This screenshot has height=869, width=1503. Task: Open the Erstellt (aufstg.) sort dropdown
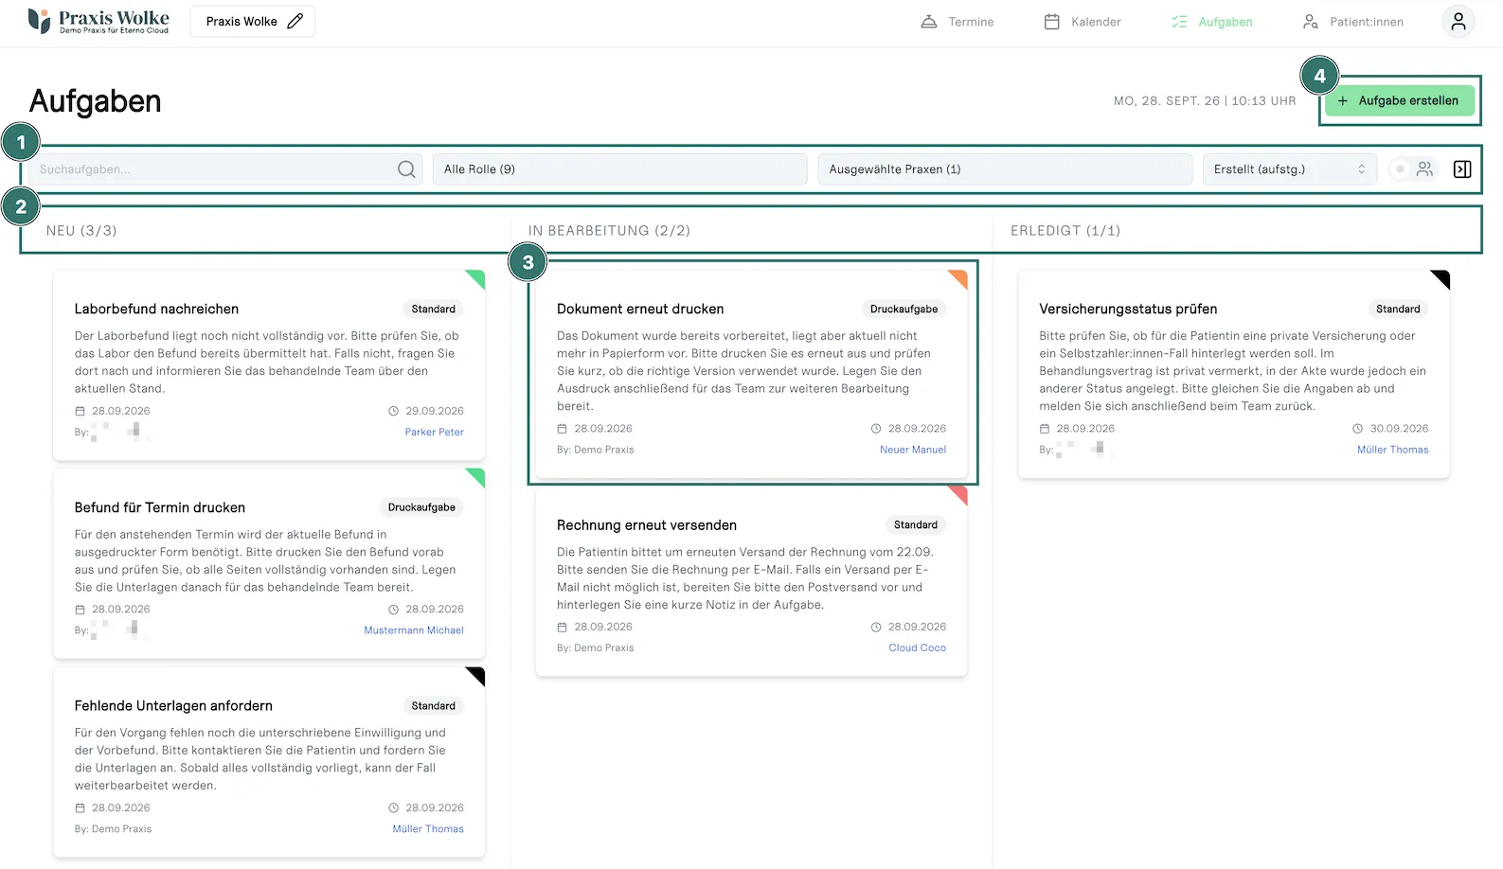(x=1289, y=169)
